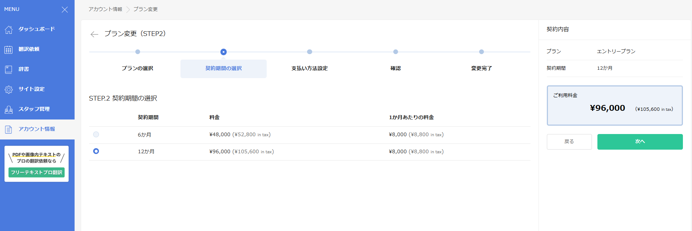This screenshot has width=692, height=231.
Task: Open the アカウント情報 breadcrumb link
Action: [105, 9]
